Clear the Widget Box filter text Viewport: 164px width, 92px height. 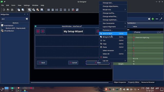27,19
